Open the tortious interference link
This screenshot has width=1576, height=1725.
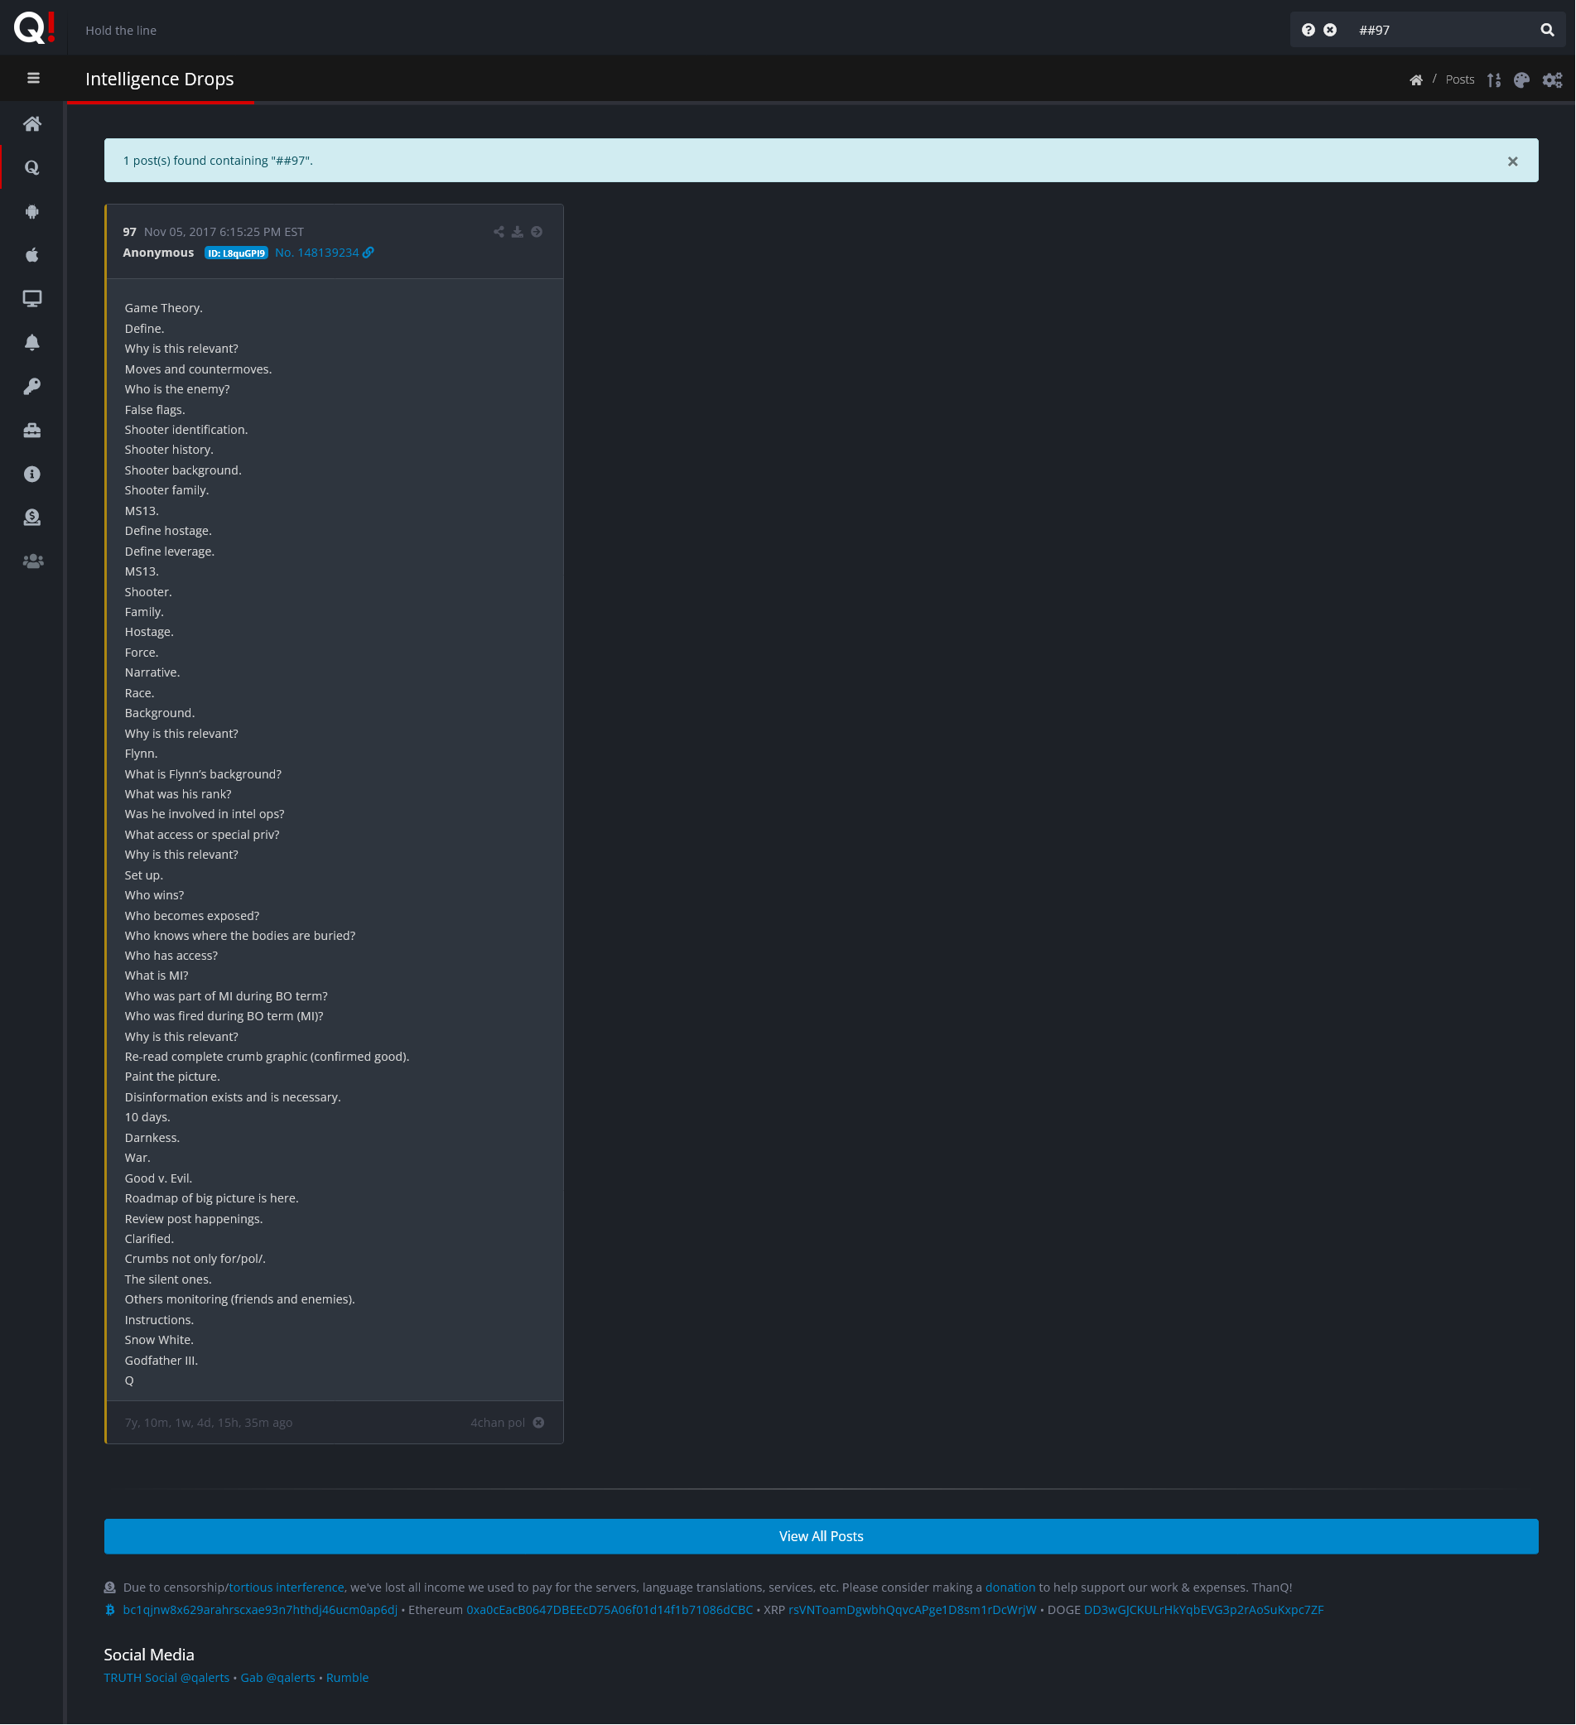click(x=287, y=1588)
